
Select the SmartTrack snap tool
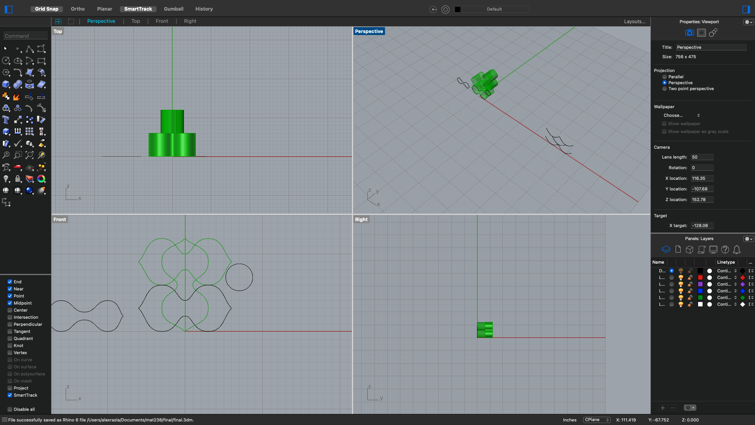tap(10, 395)
